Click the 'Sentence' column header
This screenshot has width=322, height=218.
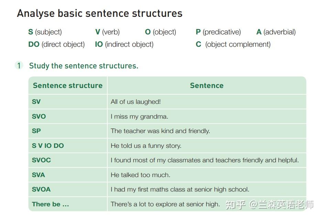click(x=206, y=86)
